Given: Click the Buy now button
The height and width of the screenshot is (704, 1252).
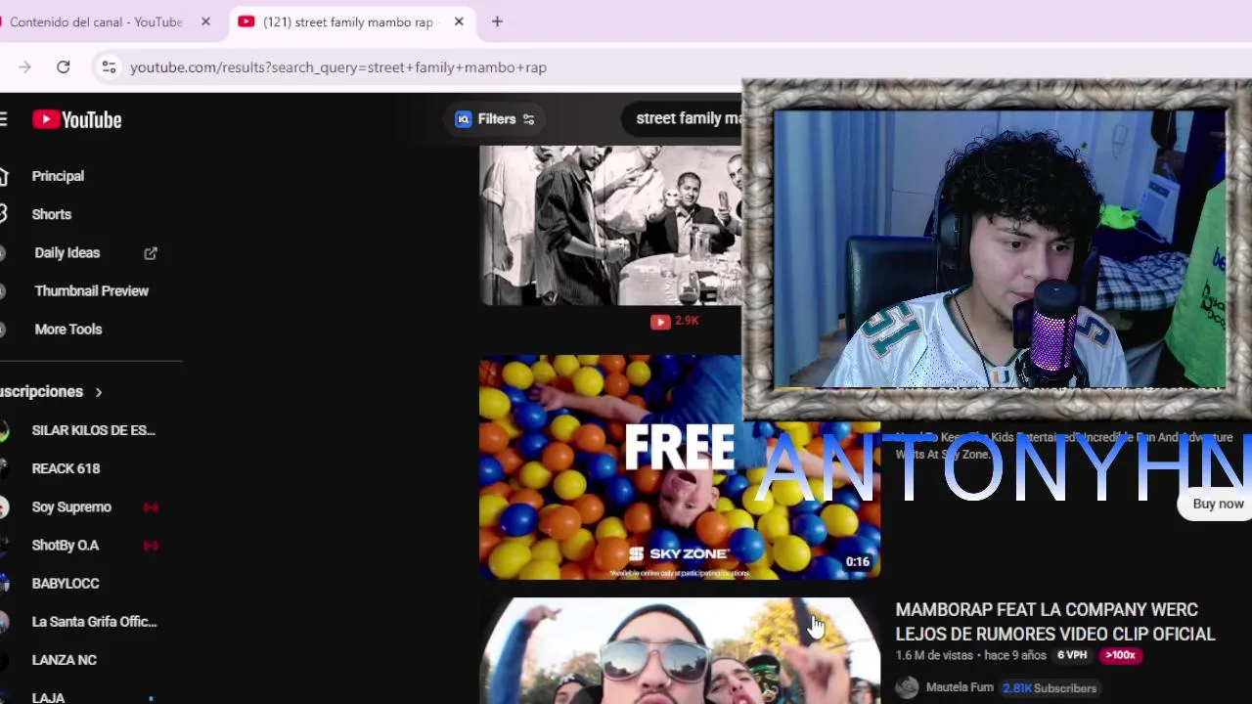Looking at the screenshot, I should (x=1217, y=504).
